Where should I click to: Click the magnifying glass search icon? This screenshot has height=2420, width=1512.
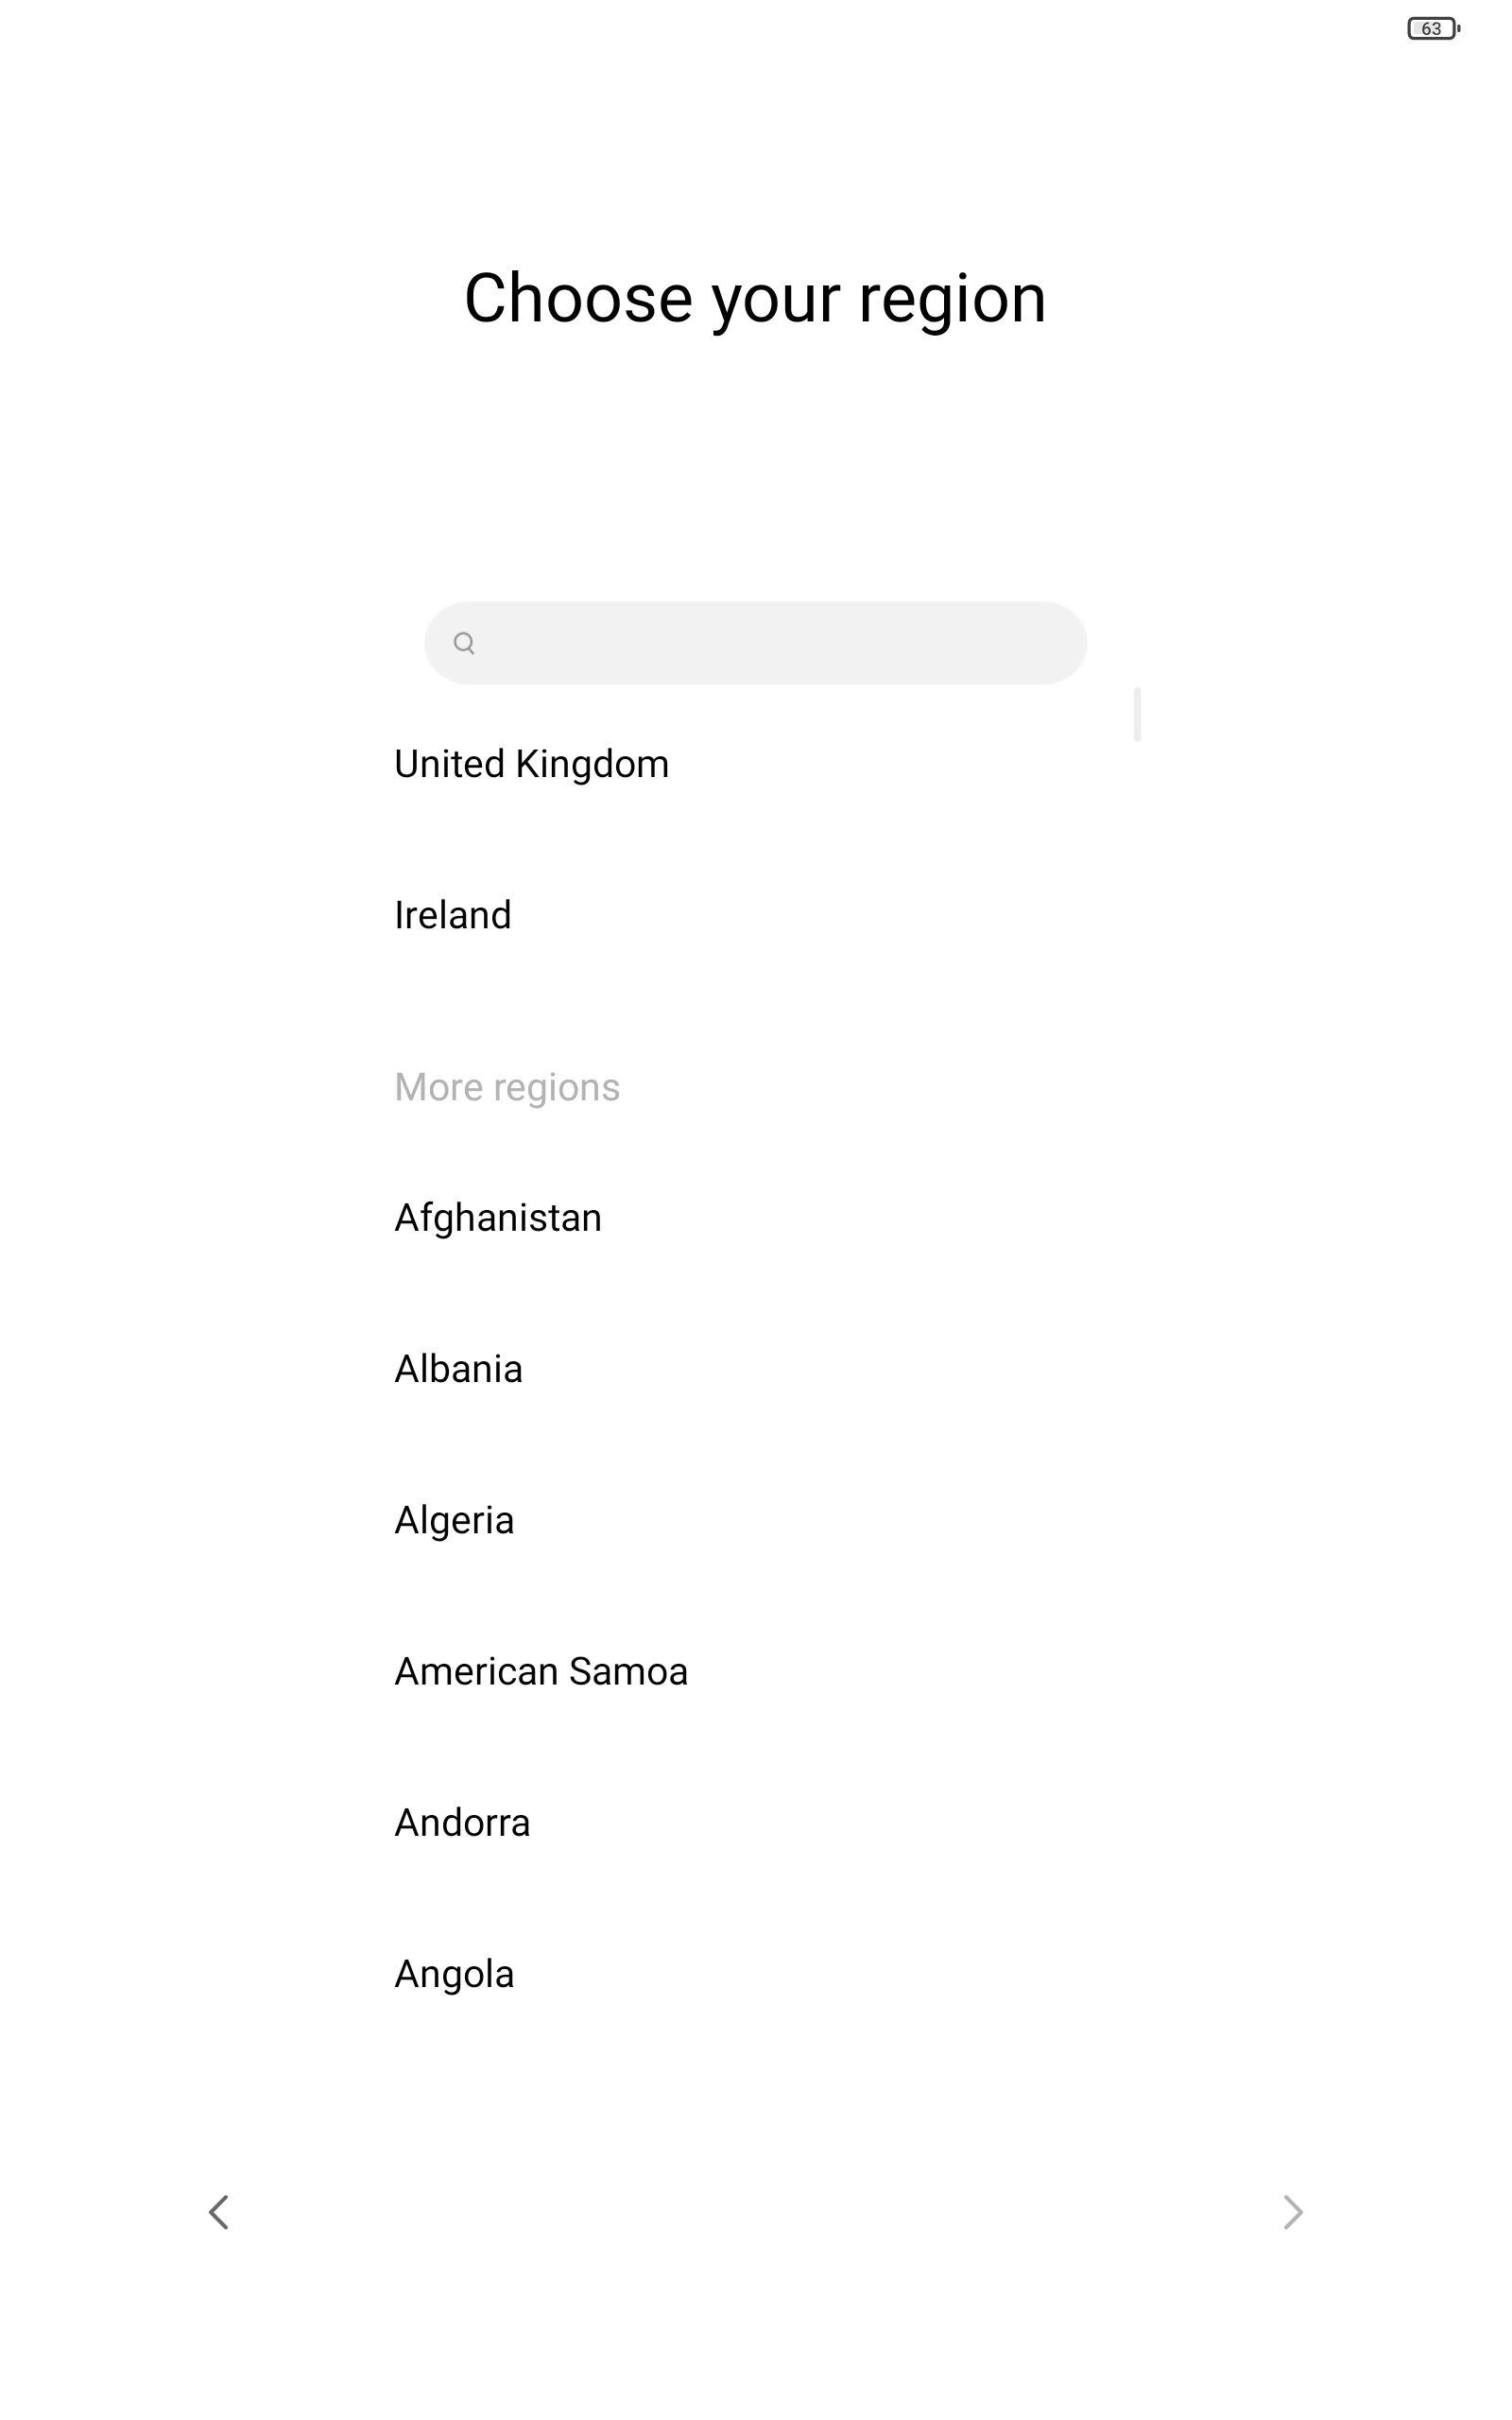(x=464, y=643)
